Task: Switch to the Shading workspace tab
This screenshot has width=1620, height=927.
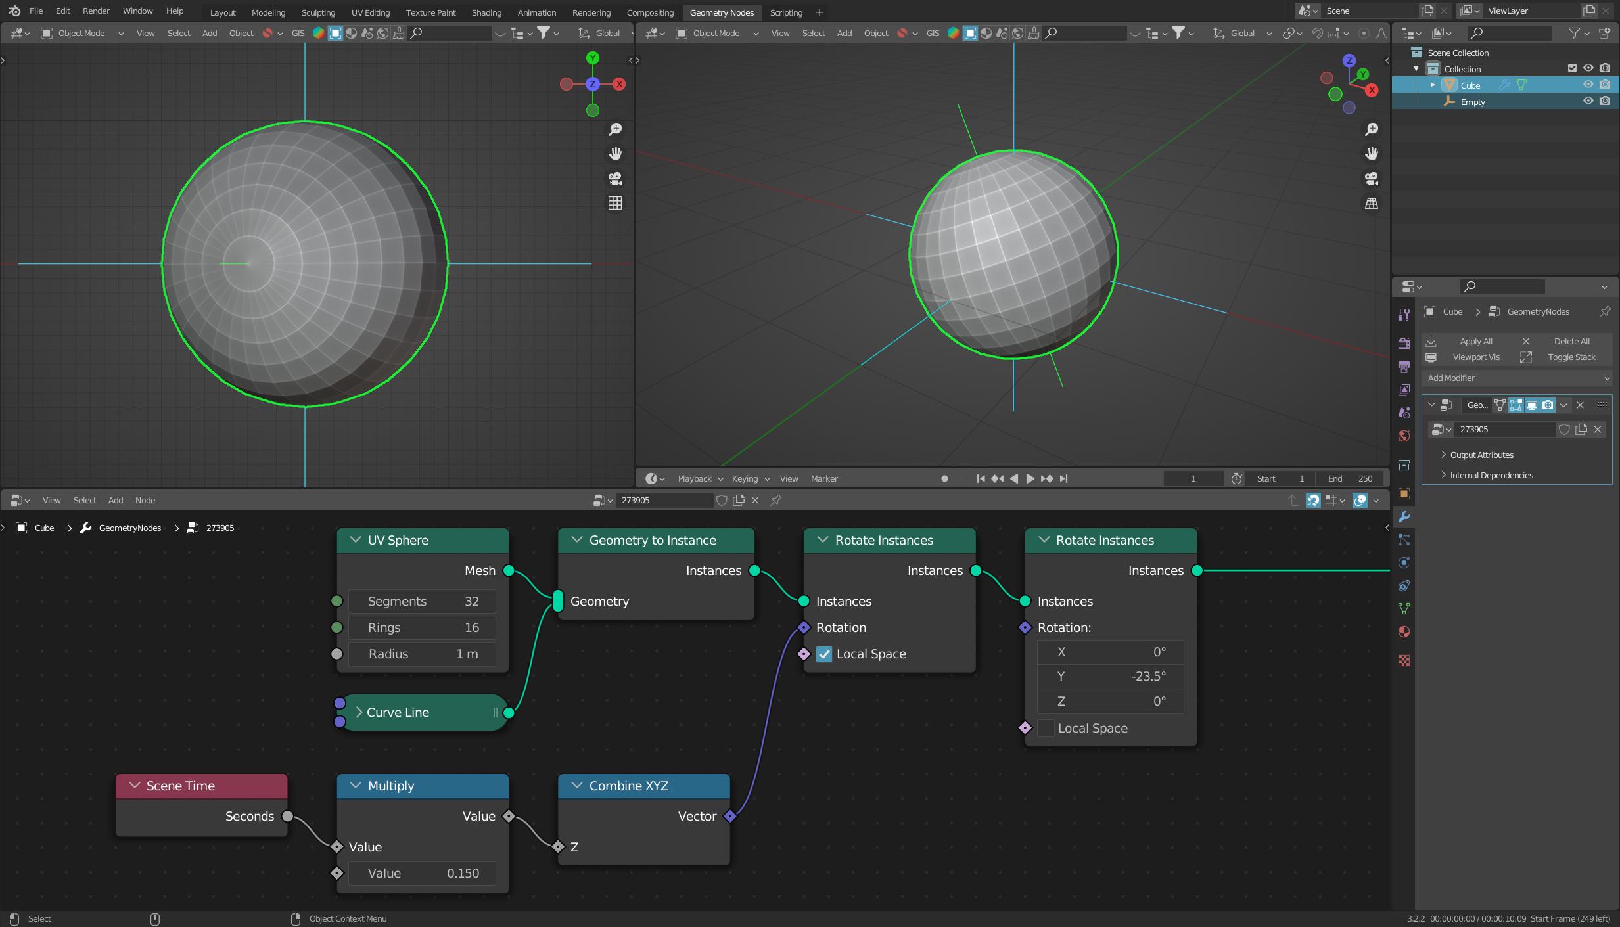Action: (x=486, y=12)
